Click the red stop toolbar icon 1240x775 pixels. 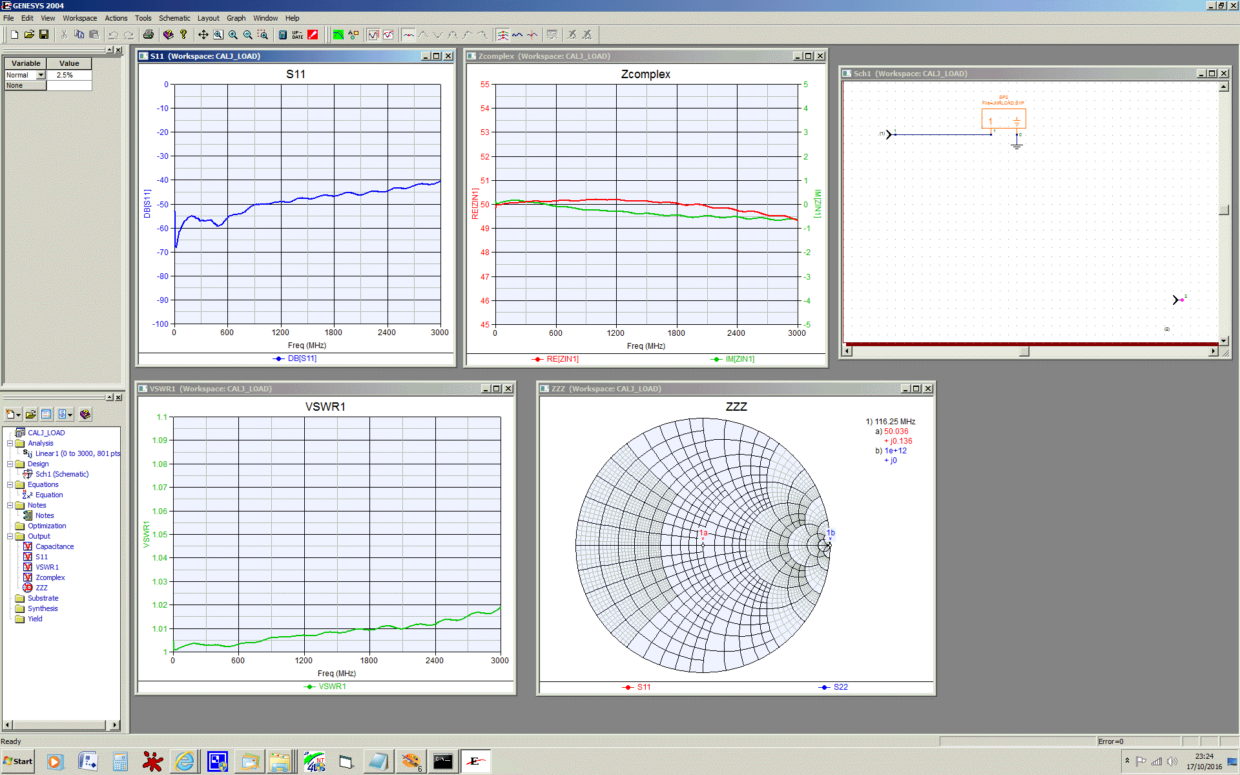click(313, 35)
